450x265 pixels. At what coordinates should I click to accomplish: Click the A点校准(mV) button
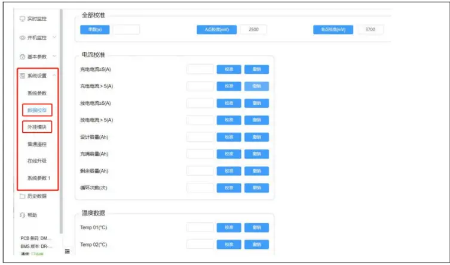click(x=217, y=29)
